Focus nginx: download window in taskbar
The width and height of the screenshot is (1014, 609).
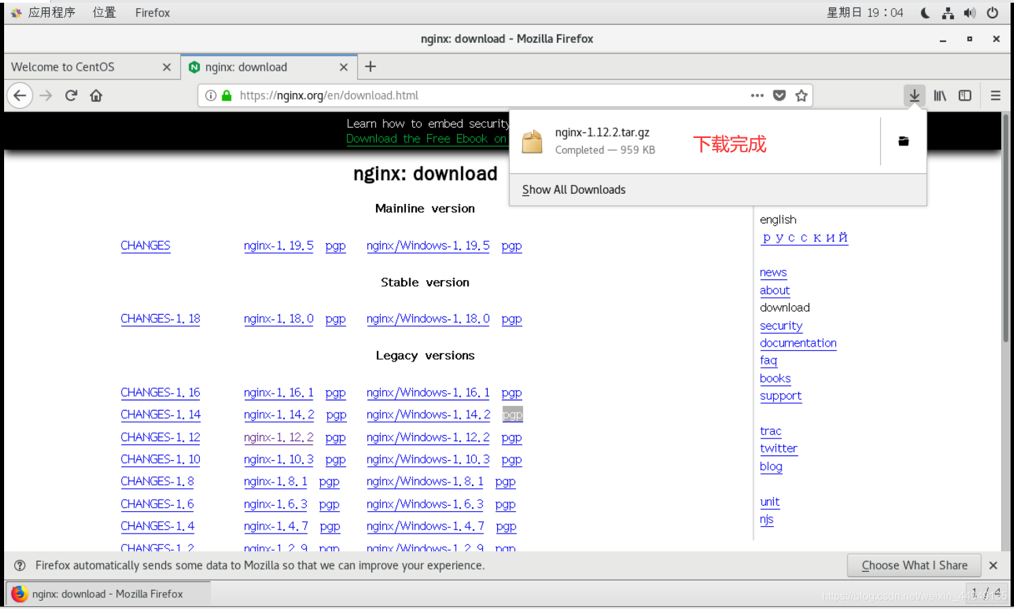pyautogui.click(x=107, y=593)
